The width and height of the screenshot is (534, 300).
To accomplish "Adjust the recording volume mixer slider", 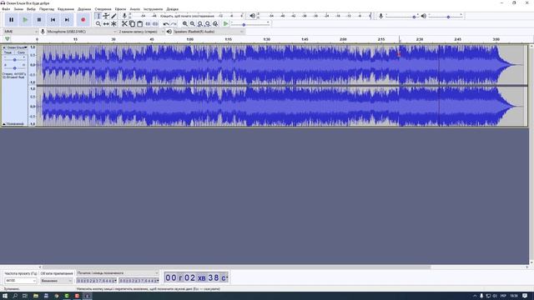I will pyautogui.click(x=402, y=16).
